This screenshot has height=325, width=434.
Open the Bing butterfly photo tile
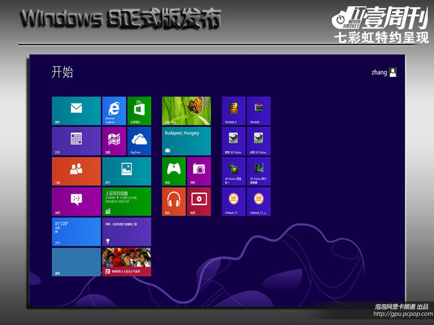tap(187, 111)
